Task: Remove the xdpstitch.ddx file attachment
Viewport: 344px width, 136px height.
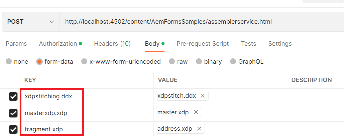Action: (203, 96)
